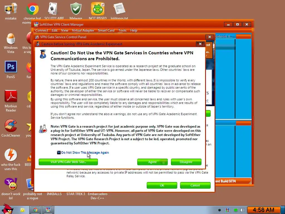The image size is (285, 214).
Task: Open the Connect menu
Action: coord(42,30)
